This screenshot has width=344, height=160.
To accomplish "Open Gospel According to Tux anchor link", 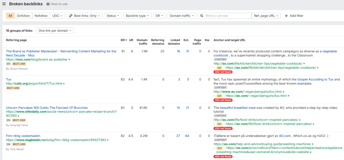I will [x=315, y=79].
